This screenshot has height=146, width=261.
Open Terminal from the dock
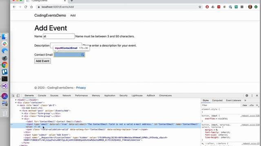pyautogui.click(x=4, y=79)
